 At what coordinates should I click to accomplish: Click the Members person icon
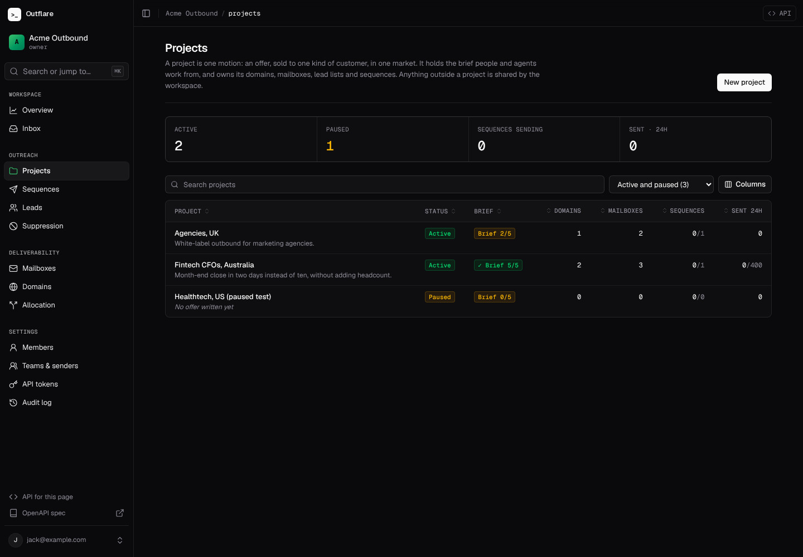(x=13, y=348)
